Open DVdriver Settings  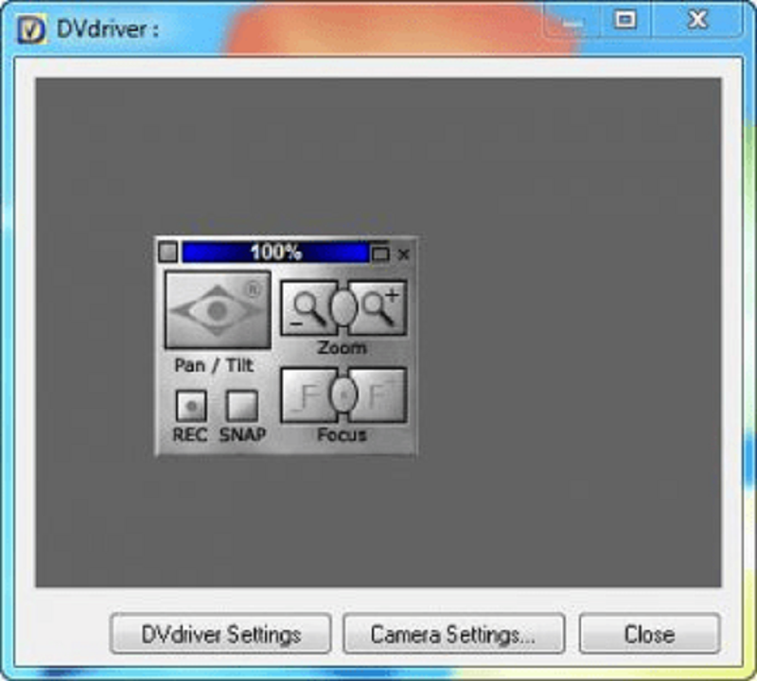220,634
